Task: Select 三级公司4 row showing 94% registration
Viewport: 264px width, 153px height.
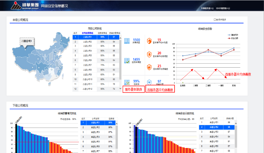Action: 98,137
